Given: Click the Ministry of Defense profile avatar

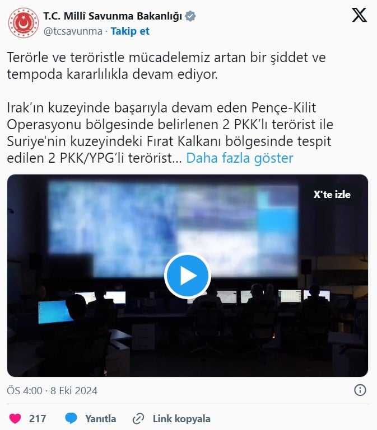Looking at the screenshot, I should pyautogui.click(x=24, y=23).
